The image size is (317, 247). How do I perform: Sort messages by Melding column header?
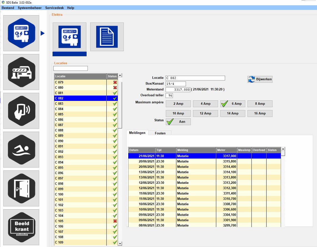(x=196, y=150)
